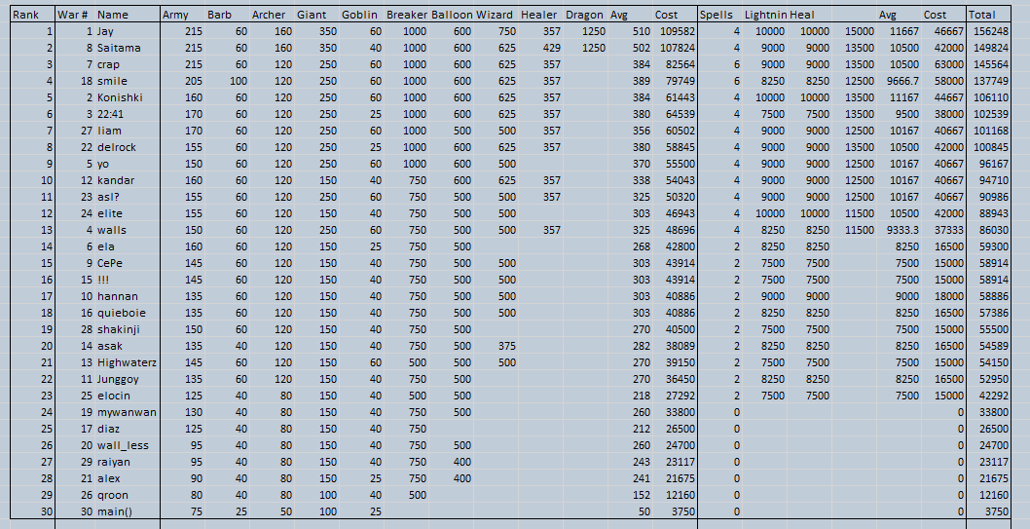Select the Balloon header cell
Screen dimensions: 1030x529
pyautogui.click(x=452, y=15)
